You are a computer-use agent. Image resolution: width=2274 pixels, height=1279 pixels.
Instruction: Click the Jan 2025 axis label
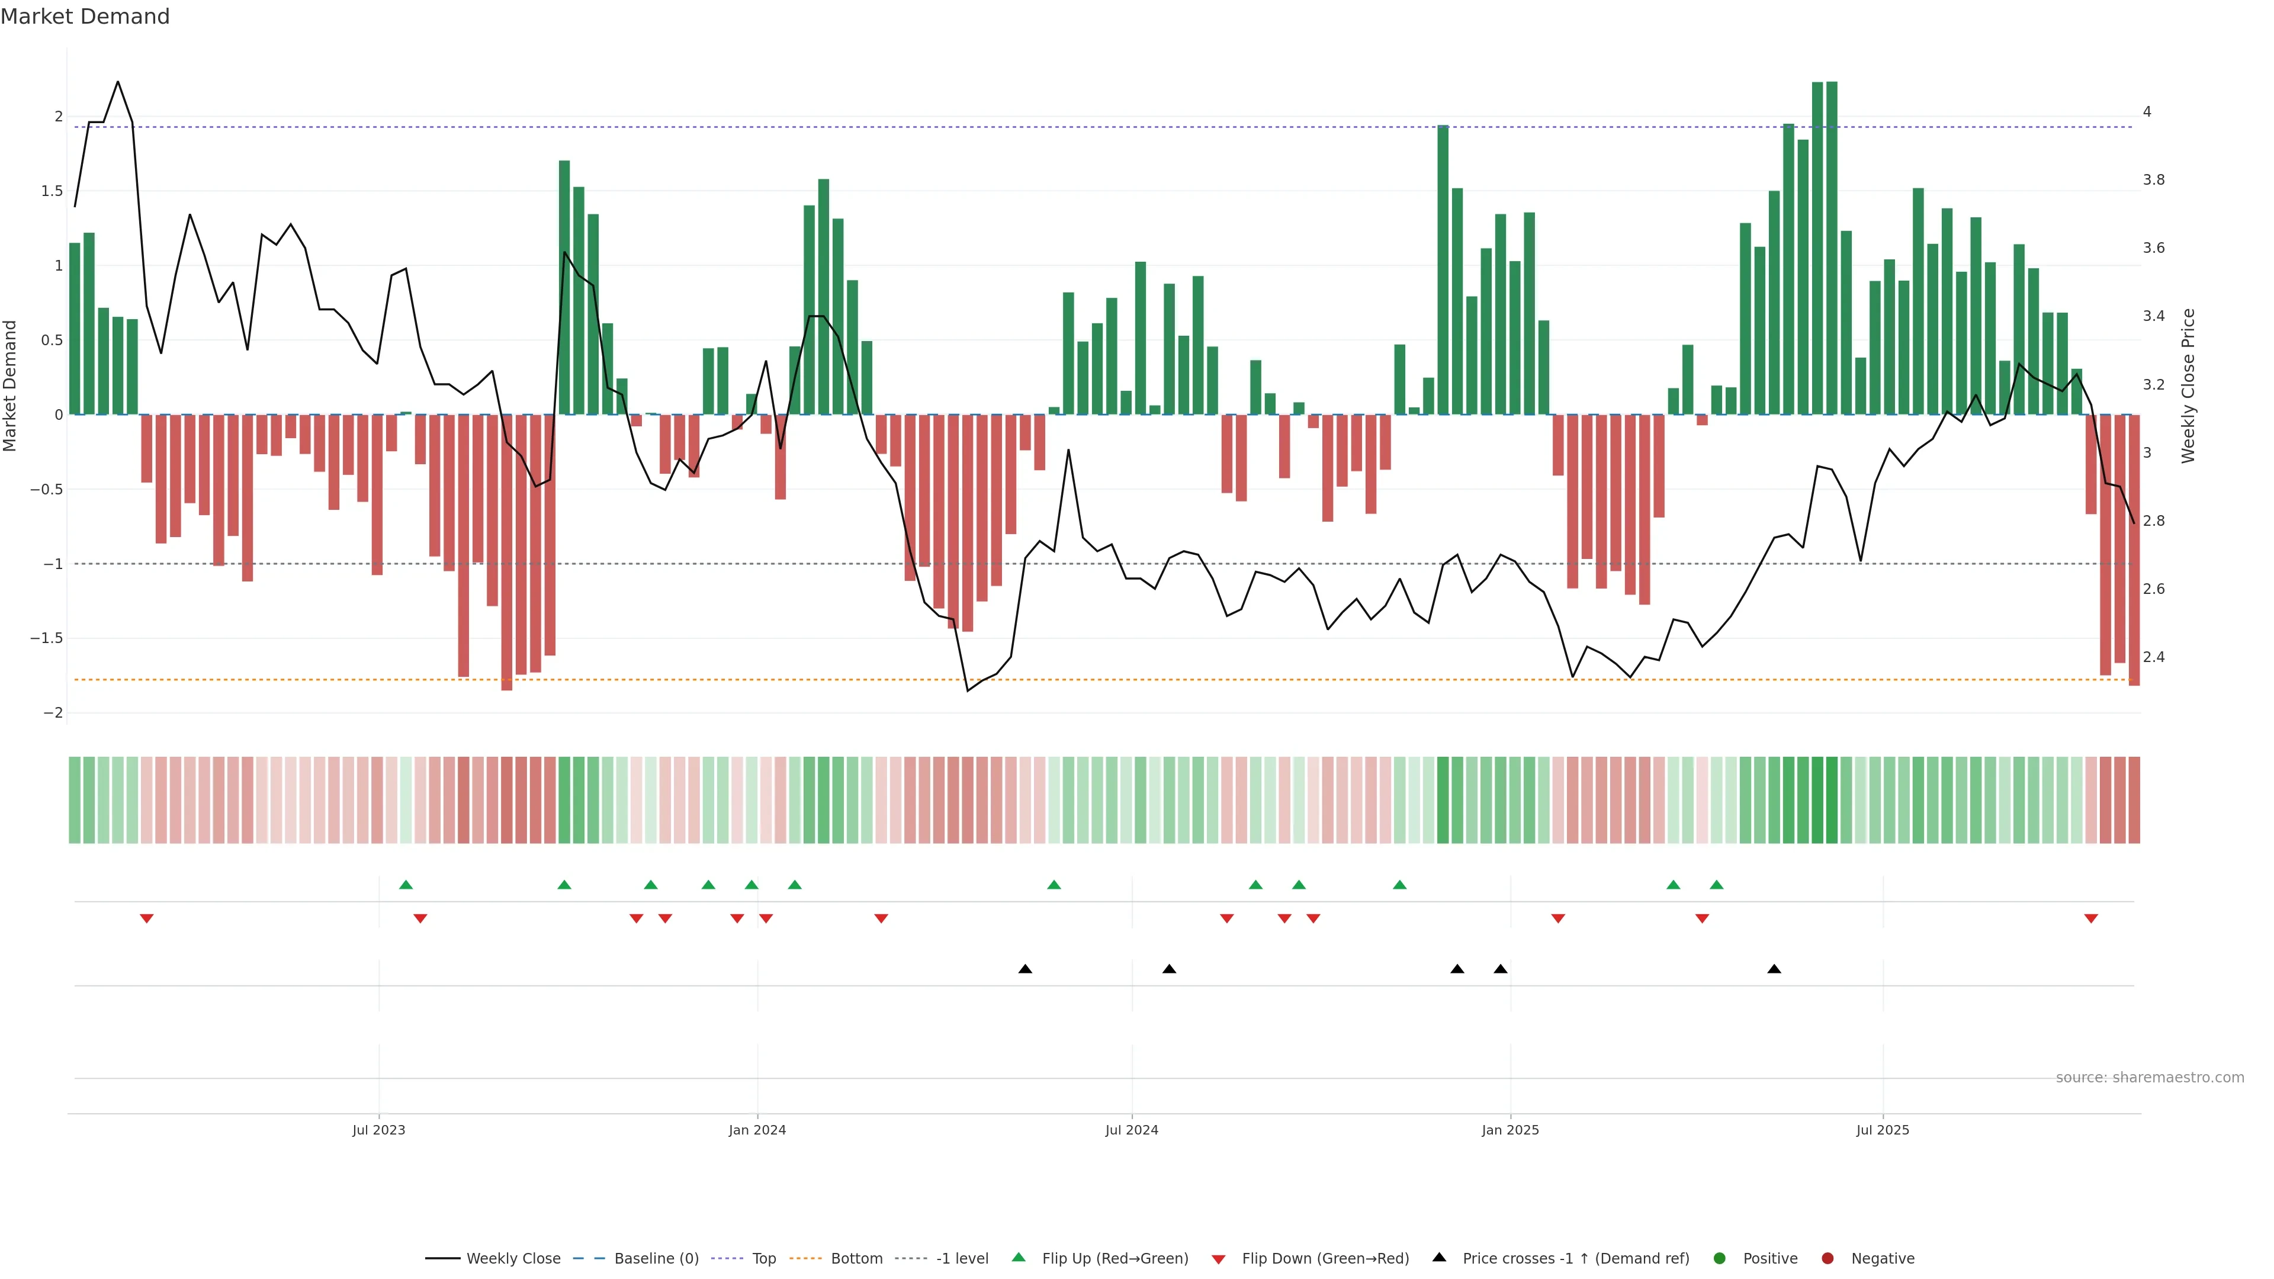[1511, 1130]
